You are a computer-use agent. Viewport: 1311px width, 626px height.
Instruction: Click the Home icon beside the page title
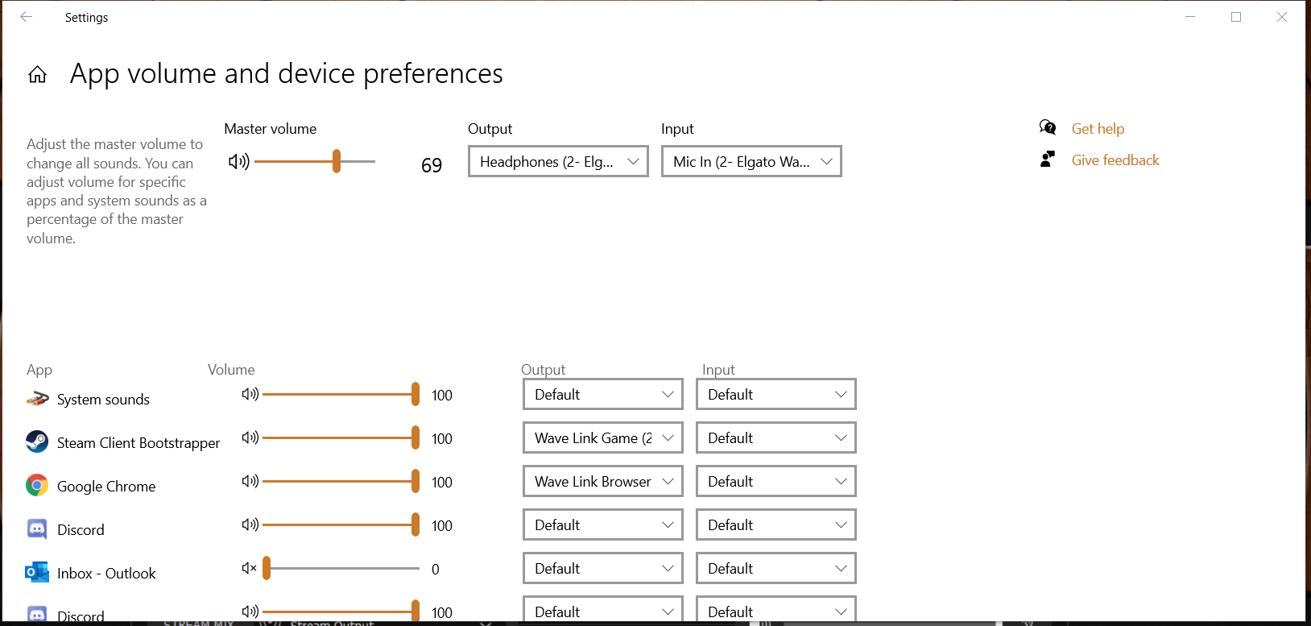click(x=37, y=75)
